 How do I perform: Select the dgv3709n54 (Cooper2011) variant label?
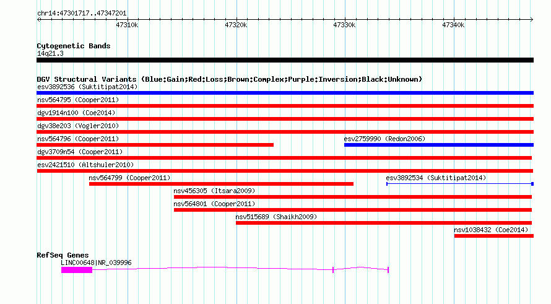point(80,152)
